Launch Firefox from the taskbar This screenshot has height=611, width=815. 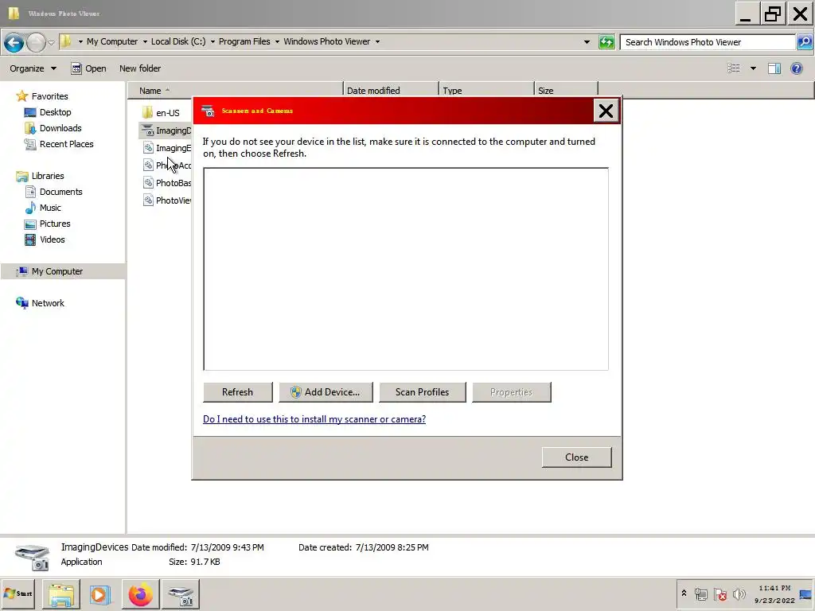tap(140, 594)
